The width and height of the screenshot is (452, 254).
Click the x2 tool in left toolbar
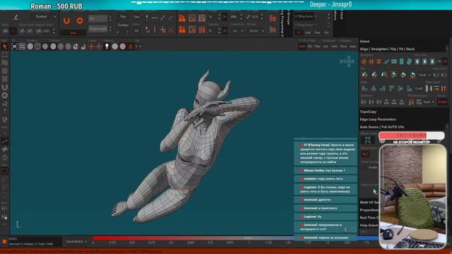(x=4, y=104)
